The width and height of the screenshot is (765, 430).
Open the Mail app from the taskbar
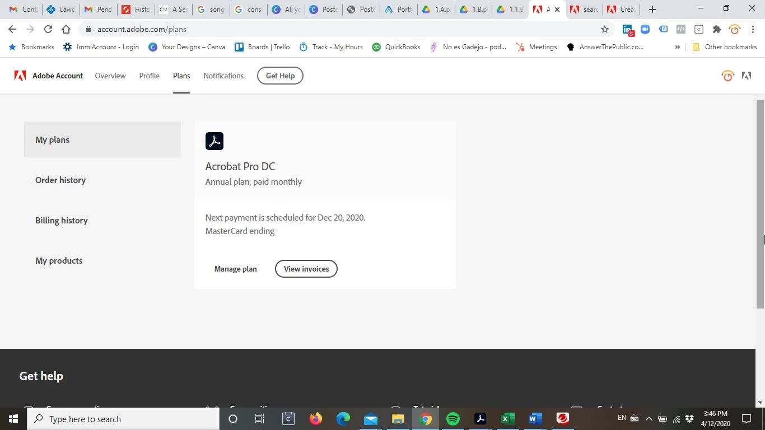[x=371, y=419]
